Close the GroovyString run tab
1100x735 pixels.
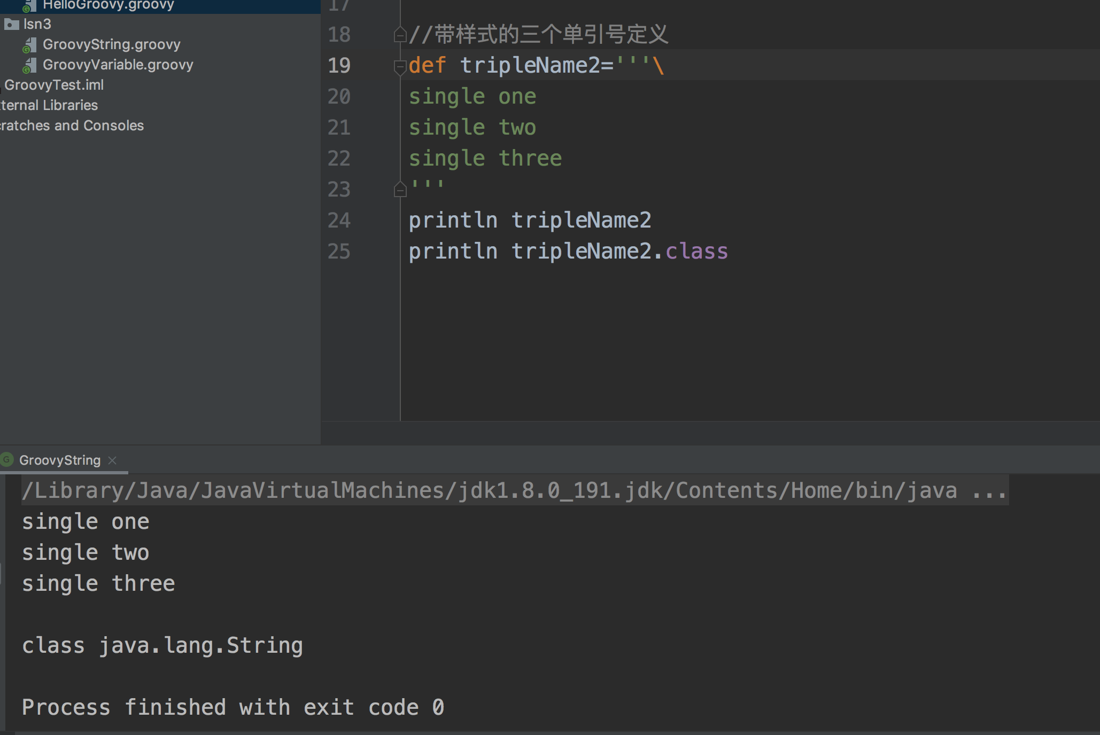(112, 460)
